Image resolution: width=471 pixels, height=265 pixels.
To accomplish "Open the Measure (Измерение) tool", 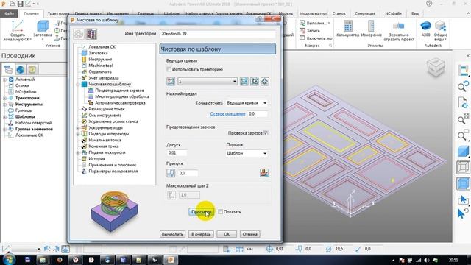I will [371, 26].
